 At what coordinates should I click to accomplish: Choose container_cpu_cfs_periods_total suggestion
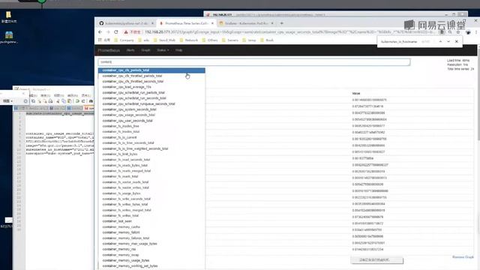151,70
